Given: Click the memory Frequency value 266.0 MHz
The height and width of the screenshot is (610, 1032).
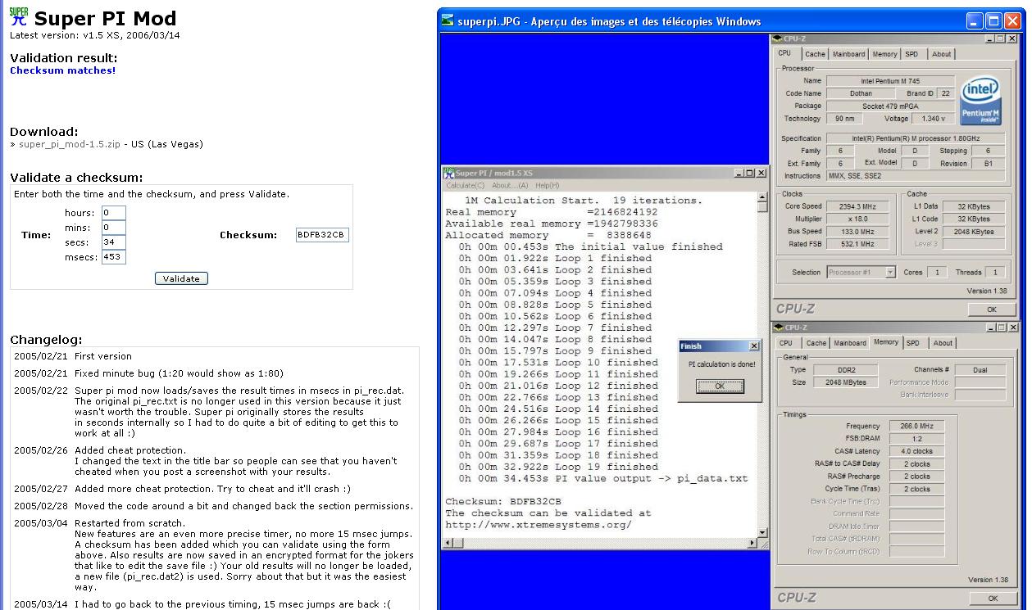Looking at the screenshot, I should [x=916, y=426].
